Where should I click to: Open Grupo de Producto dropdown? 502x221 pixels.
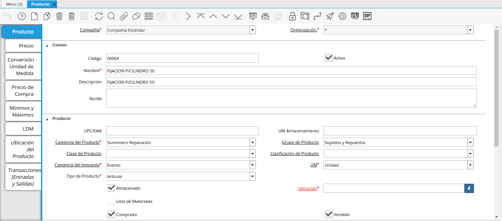click(x=470, y=142)
